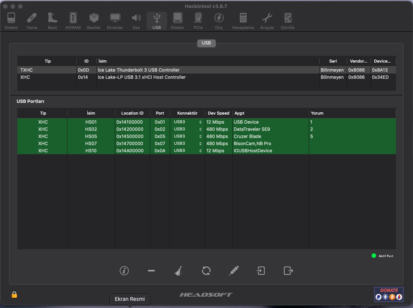Open the Araçlar tools section
The image size is (413, 308).
click(267, 21)
